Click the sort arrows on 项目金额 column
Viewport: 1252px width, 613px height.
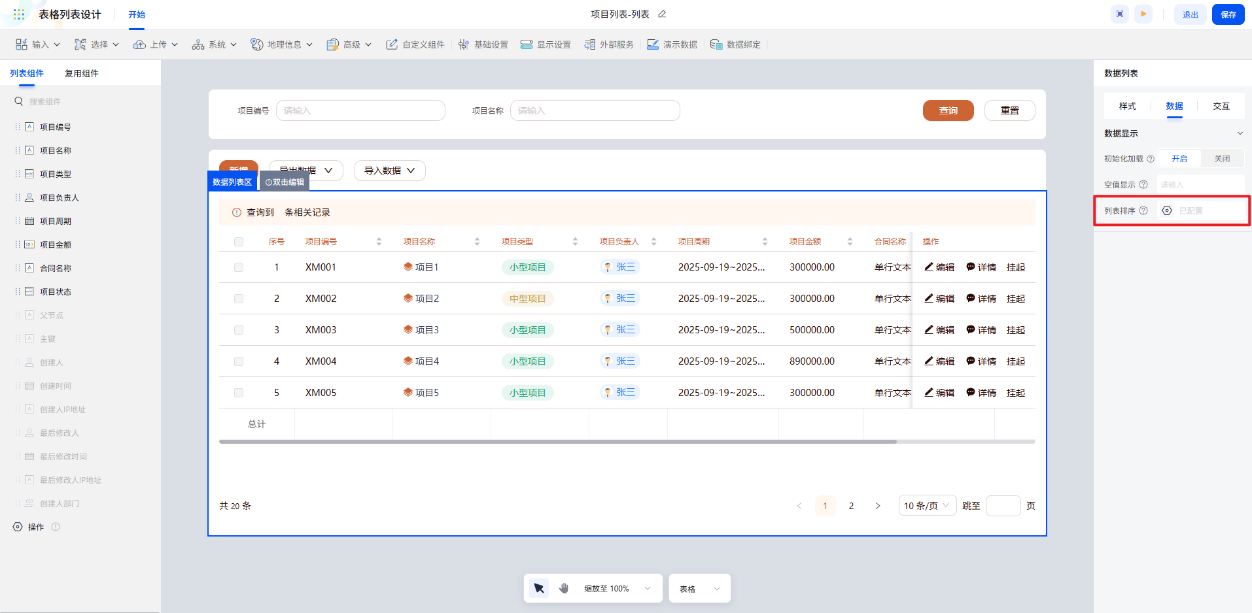point(850,242)
